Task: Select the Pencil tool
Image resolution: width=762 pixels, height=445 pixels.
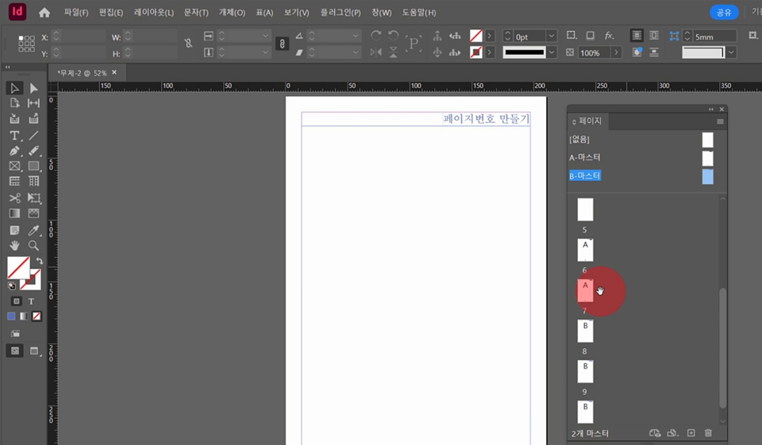Action: pos(33,151)
